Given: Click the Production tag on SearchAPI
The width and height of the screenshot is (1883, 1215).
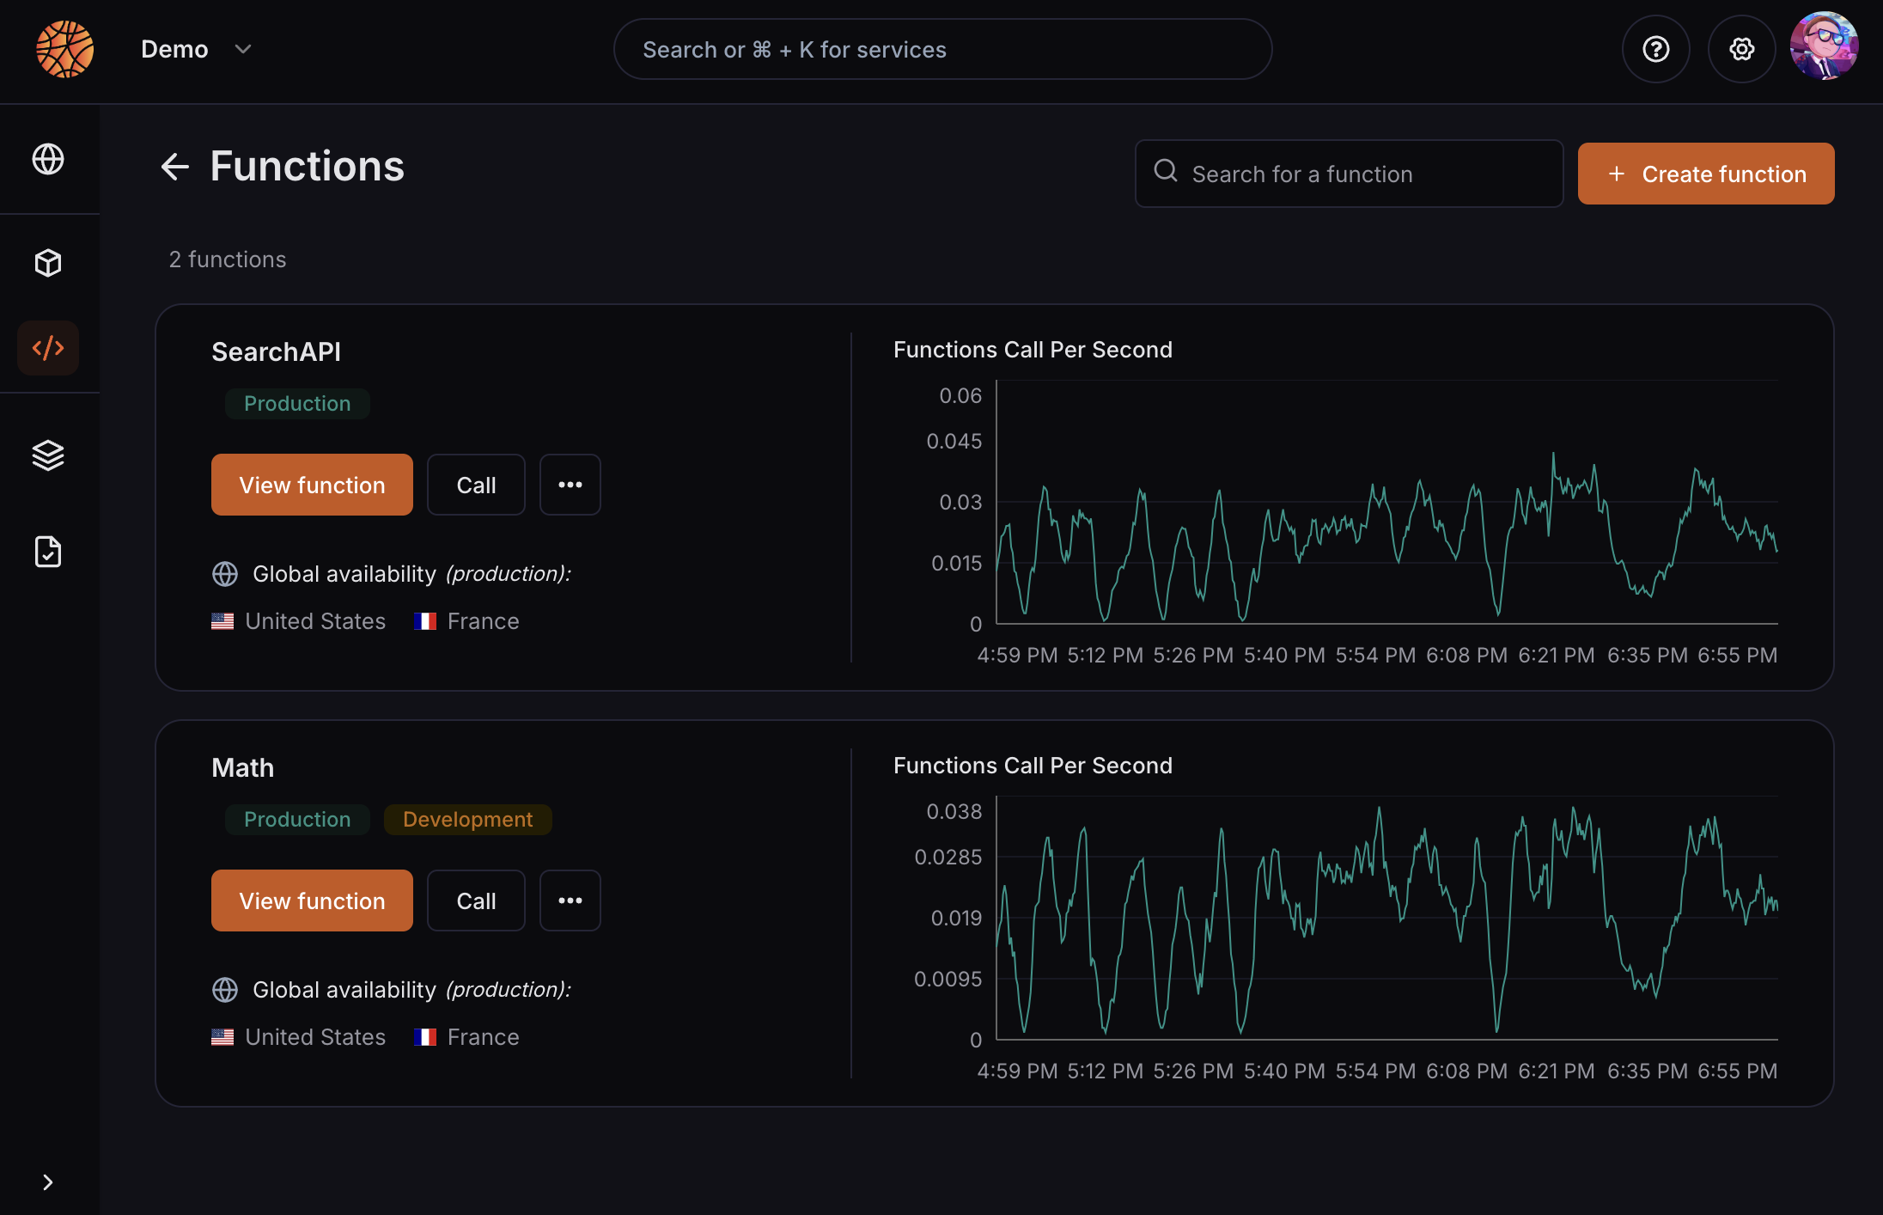Looking at the screenshot, I should click(297, 404).
